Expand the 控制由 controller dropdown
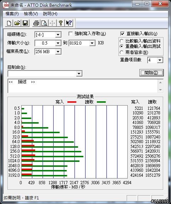The height and width of the screenshot is (204, 171). (79, 74)
